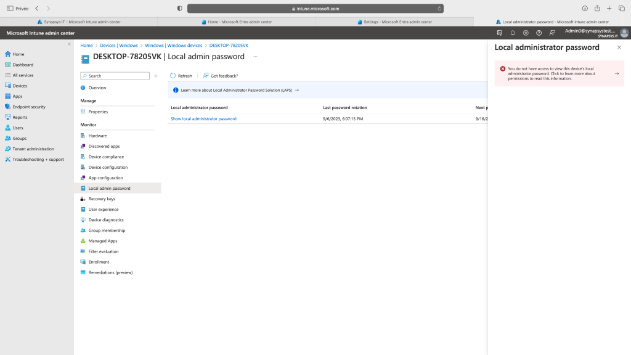Click the Refresh icon in the toolbar
The image size is (631, 355).
(x=173, y=76)
